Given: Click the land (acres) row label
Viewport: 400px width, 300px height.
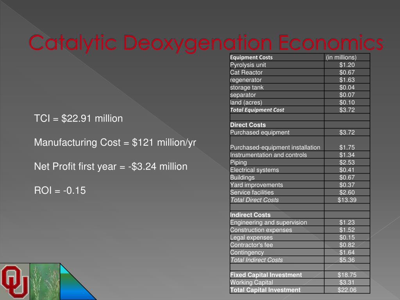Looking at the screenshot, I should [246, 102].
